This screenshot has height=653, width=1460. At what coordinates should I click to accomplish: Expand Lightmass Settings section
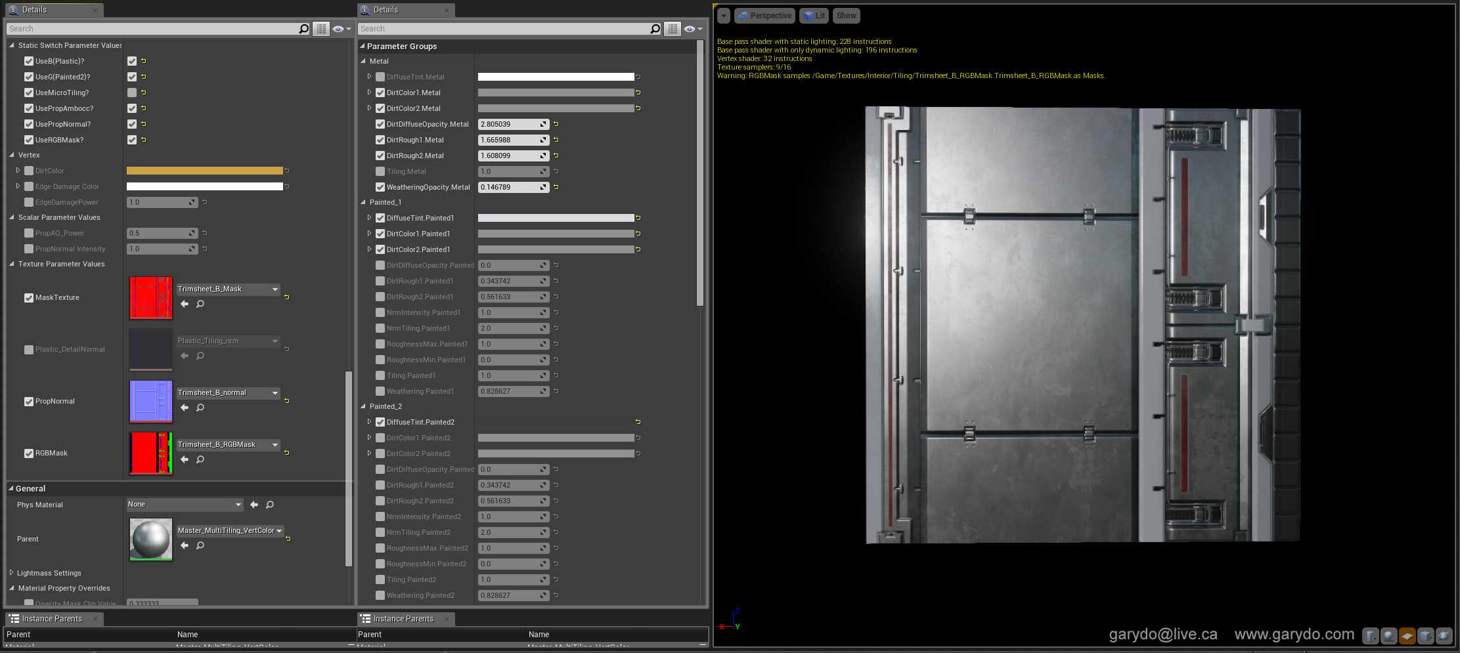(12, 573)
